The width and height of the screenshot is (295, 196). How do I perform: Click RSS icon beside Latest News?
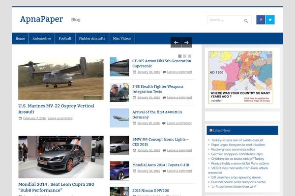point(211,130)
